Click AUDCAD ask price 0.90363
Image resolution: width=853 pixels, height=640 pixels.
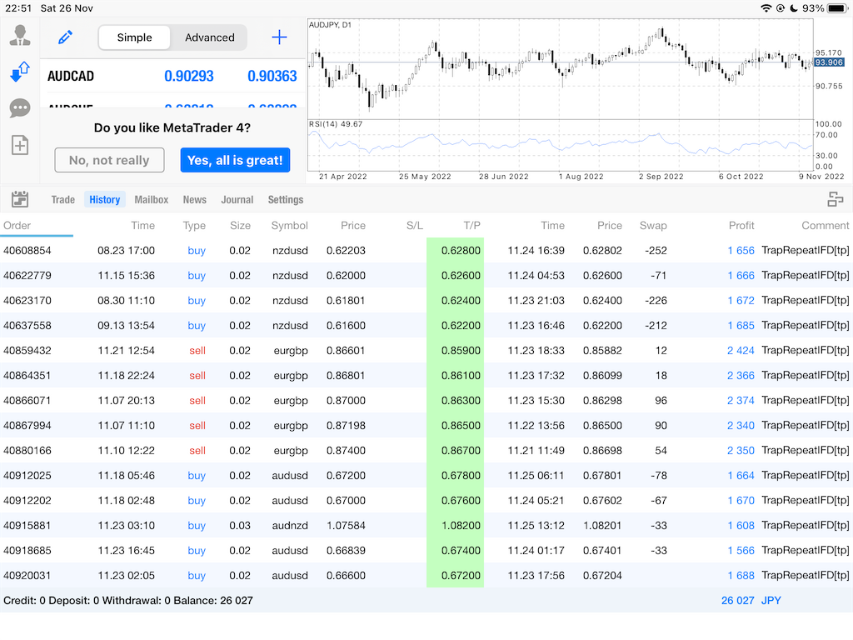point(272,76)
